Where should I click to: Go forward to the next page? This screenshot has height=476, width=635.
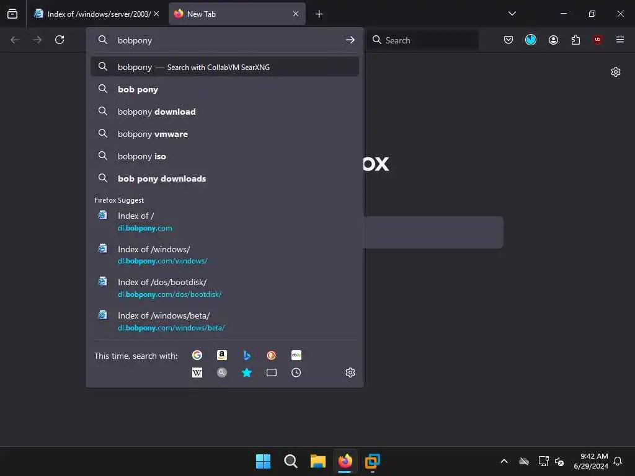click(x=37, y=40)
